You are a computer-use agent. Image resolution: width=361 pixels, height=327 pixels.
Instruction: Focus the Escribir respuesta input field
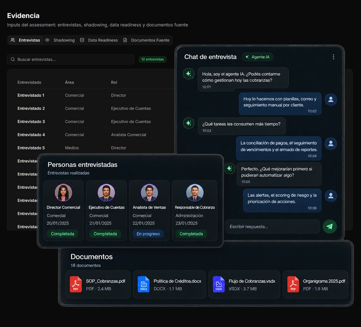pyautogui.click(x=273, y=226)
